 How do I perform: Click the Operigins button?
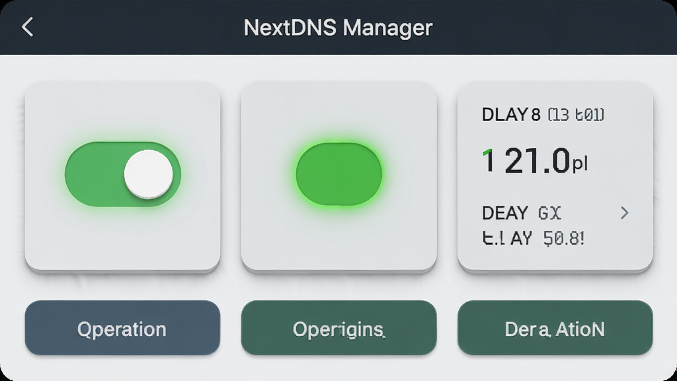339,328
